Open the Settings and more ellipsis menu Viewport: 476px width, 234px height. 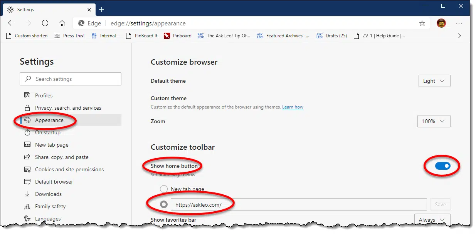[x=459, y=23]
